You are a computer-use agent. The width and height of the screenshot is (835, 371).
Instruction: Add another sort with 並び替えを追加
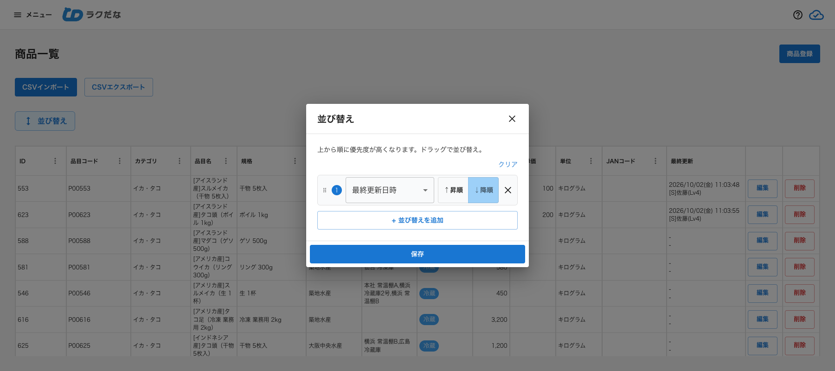[417, 220]
